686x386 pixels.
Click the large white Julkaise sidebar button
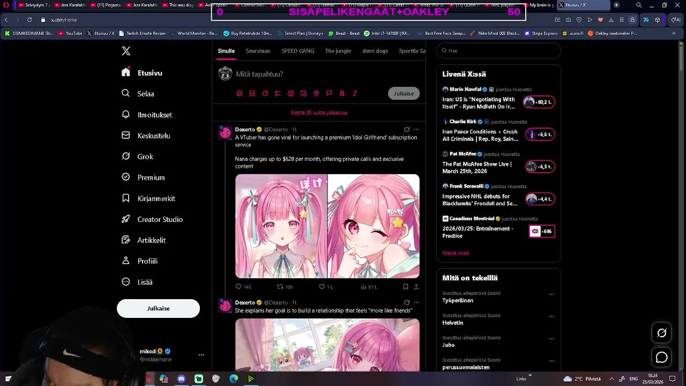pyautogui.click(x=158, y=308)
